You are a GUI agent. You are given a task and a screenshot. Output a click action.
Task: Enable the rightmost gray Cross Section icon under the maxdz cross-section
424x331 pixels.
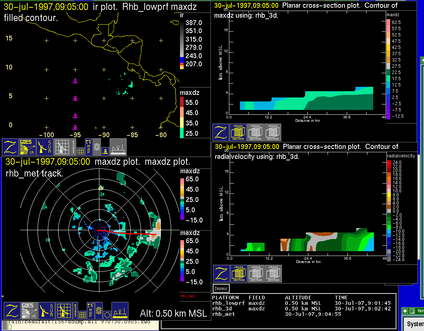point(273,132)
